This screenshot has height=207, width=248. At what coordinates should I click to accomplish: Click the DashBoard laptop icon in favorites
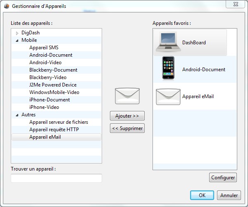click(168, 43)
